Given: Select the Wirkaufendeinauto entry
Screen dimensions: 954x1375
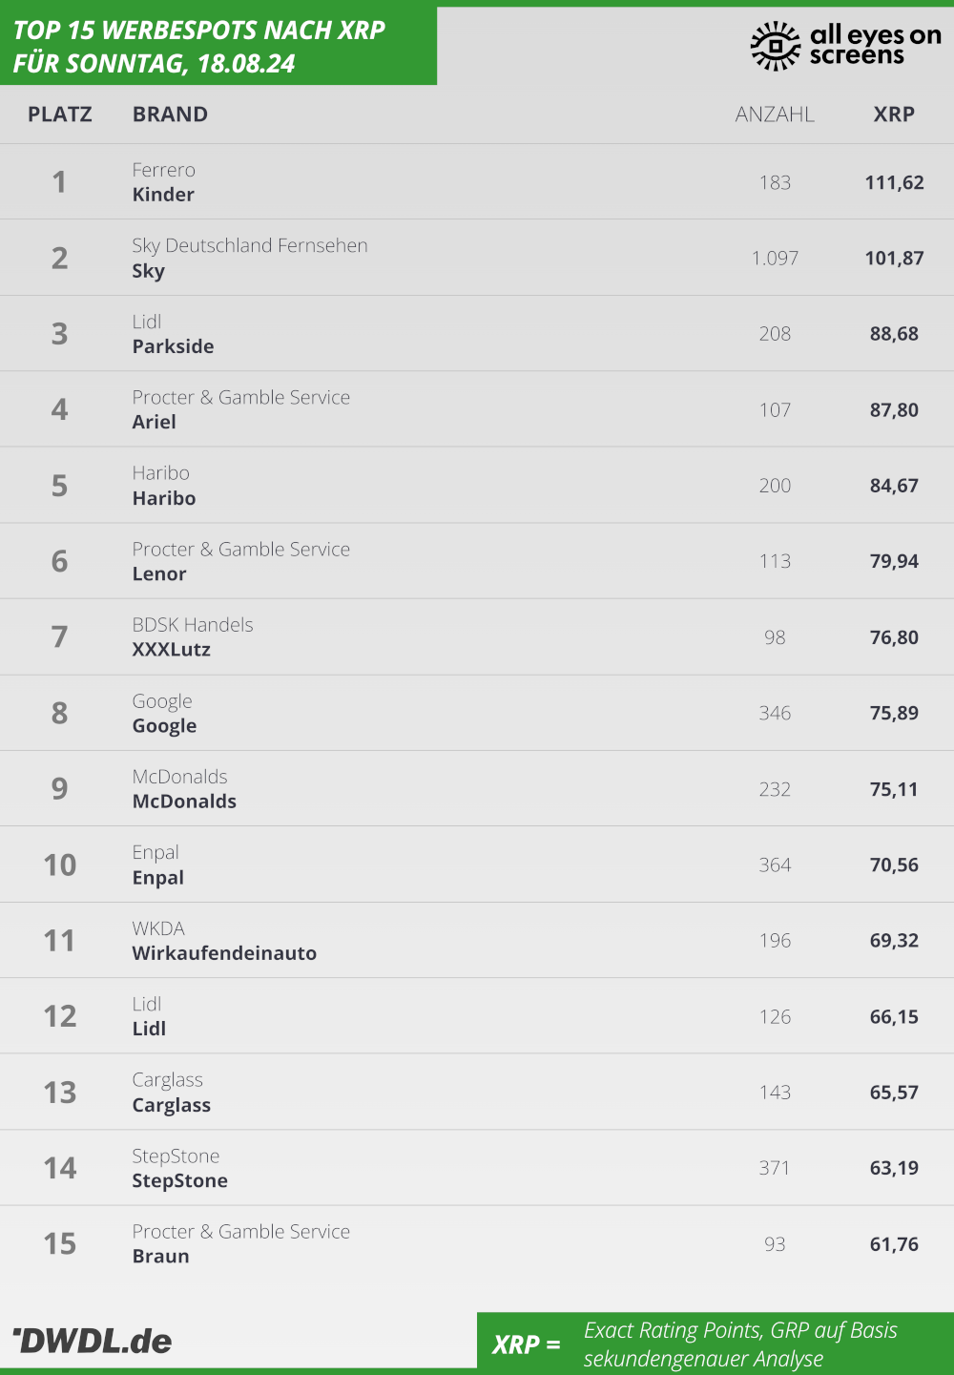Looking at the screenshot, I should coord(224,953).
